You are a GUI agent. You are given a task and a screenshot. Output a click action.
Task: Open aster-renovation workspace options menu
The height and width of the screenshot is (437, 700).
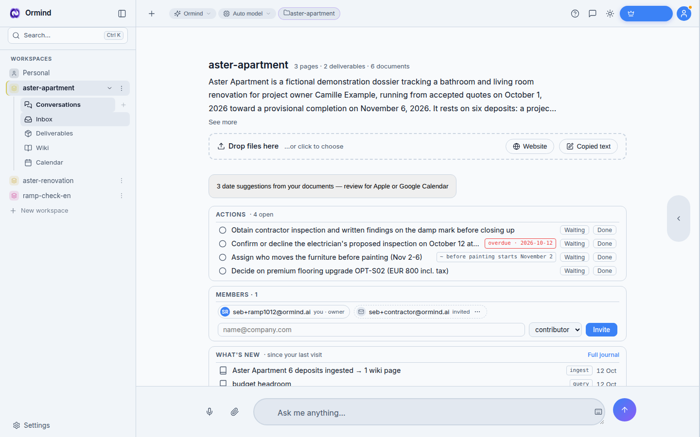point(122,181)
